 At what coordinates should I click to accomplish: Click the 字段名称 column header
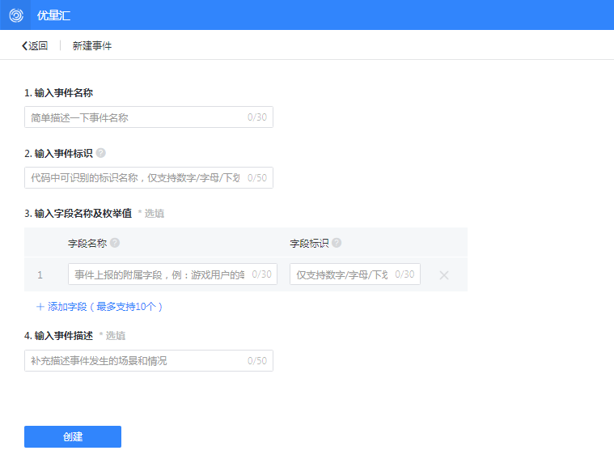click(x=87, y=243)
